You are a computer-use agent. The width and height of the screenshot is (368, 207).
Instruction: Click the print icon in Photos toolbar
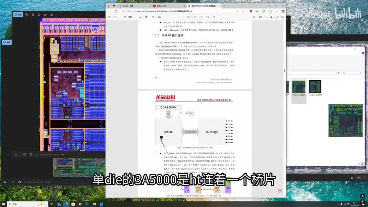point(39,14)
